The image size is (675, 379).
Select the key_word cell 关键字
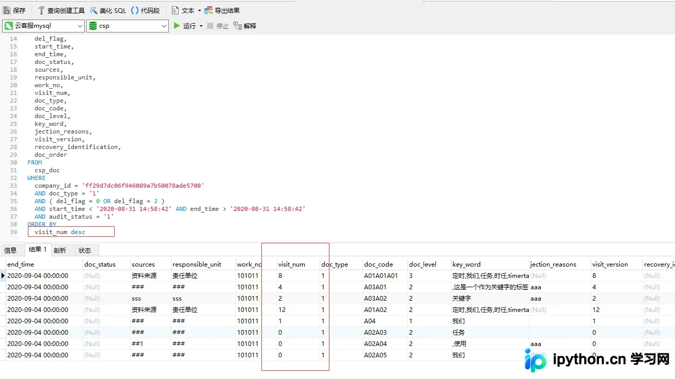coord(490,299)
